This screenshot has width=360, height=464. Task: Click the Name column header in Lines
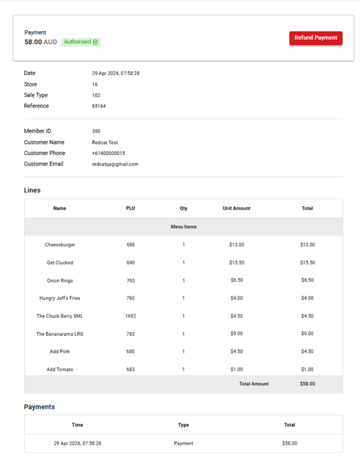(x=59, y=209)
